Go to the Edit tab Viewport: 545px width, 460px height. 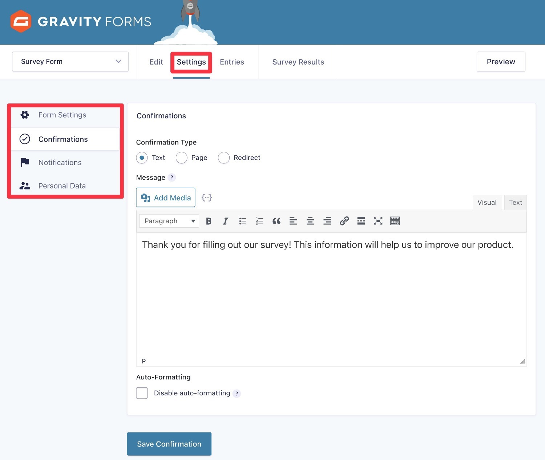tap(156, 62)
